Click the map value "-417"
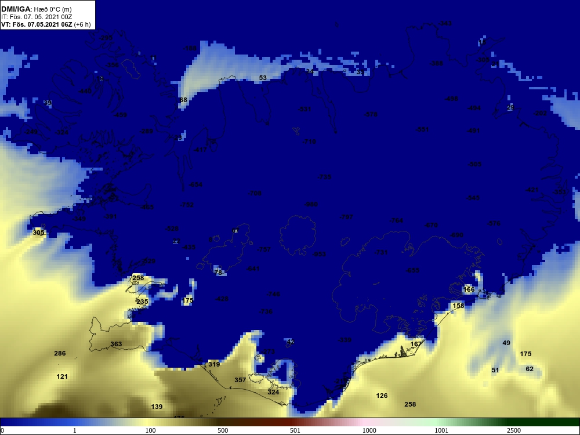Image resolution: width=580 pixels, height=435 pixels. 201,150
